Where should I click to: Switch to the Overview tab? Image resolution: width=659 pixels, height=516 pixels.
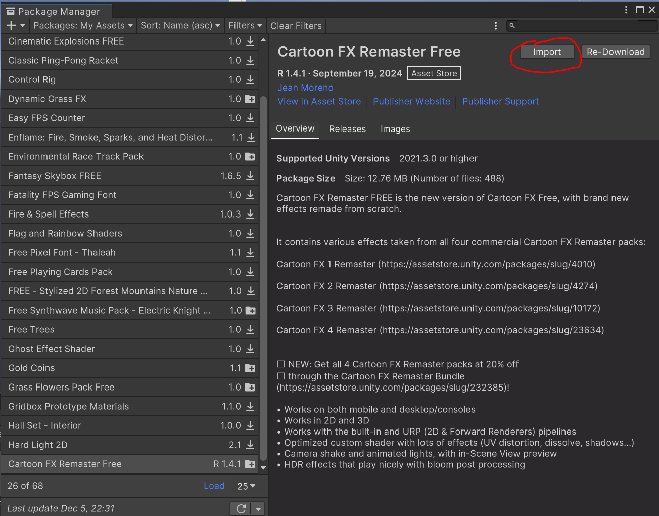pyautogui.click(x=295, y=128)
